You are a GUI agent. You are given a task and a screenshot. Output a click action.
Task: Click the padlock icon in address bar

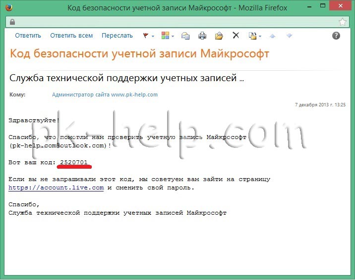(x=12, y=22)
